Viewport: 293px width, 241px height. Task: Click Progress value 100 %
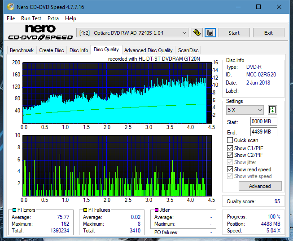click(x=274, y=217)
